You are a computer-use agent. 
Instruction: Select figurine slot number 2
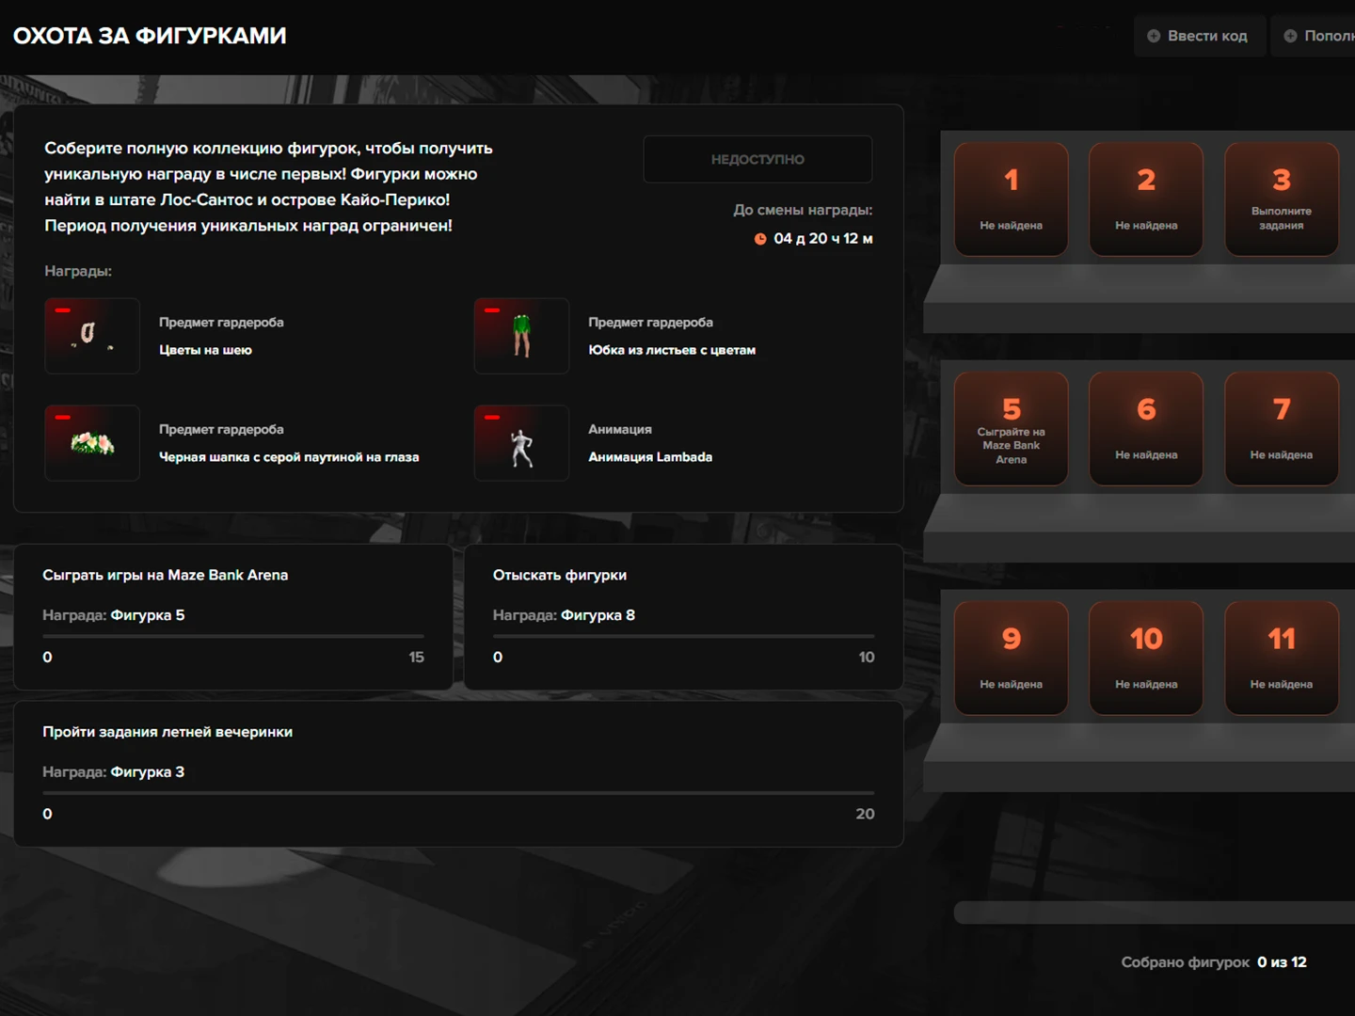point(1145,199)
